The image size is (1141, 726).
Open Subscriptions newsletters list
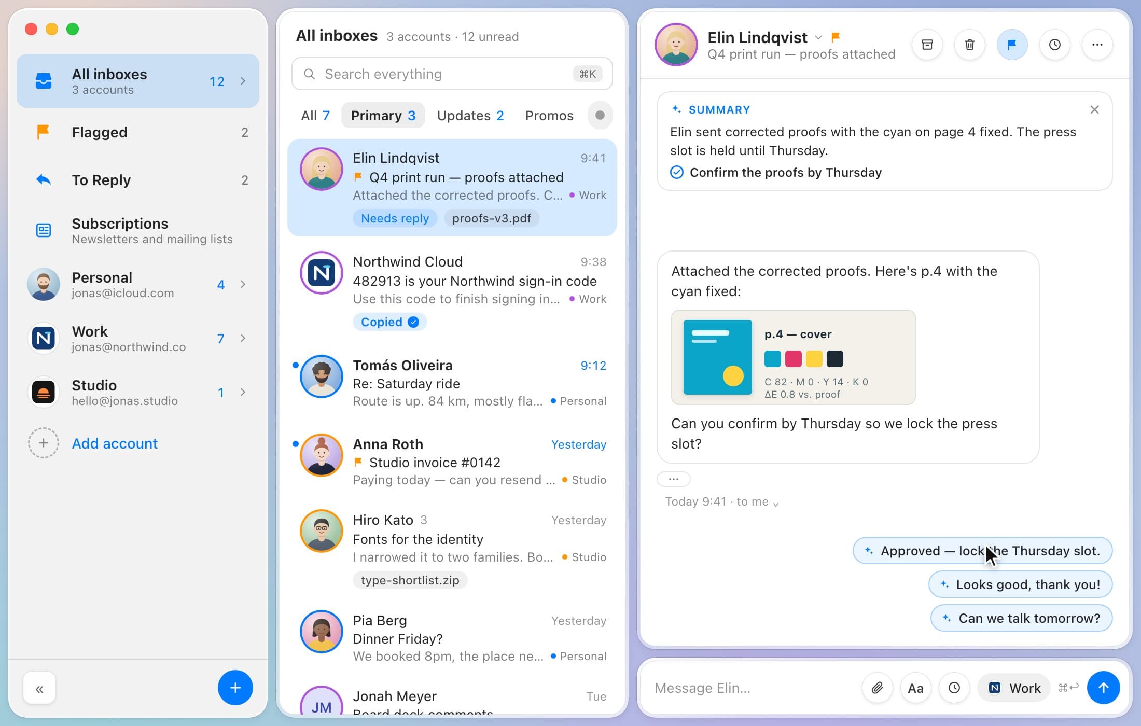tap(138, 230)
